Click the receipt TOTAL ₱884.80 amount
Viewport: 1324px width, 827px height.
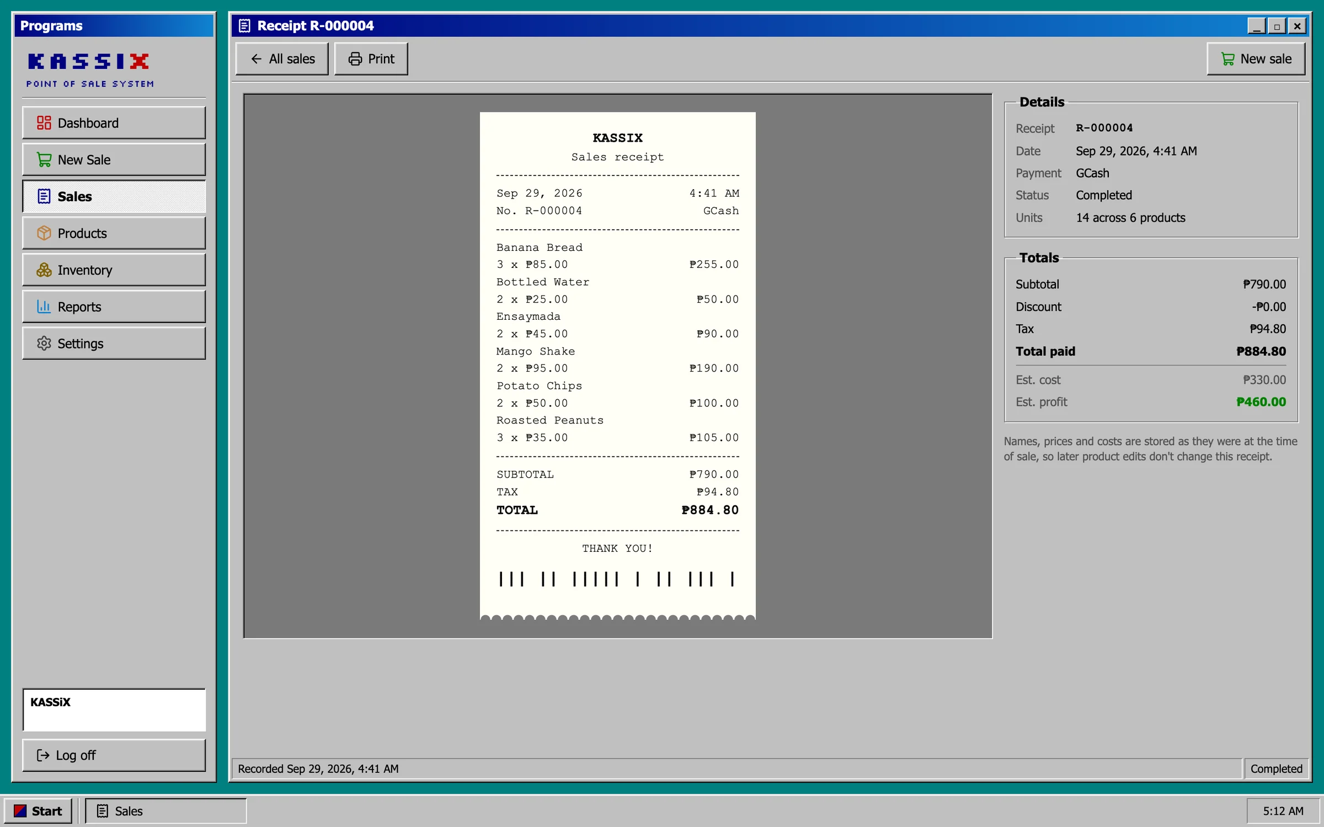(x=709, y=510)
